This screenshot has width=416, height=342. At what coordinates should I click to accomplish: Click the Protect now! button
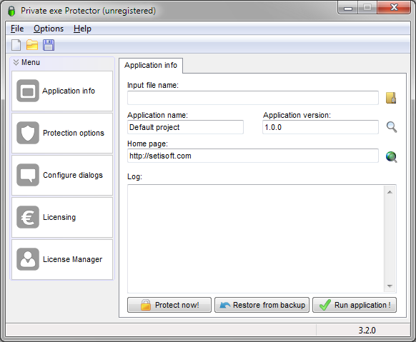click(x=169, y=305)
